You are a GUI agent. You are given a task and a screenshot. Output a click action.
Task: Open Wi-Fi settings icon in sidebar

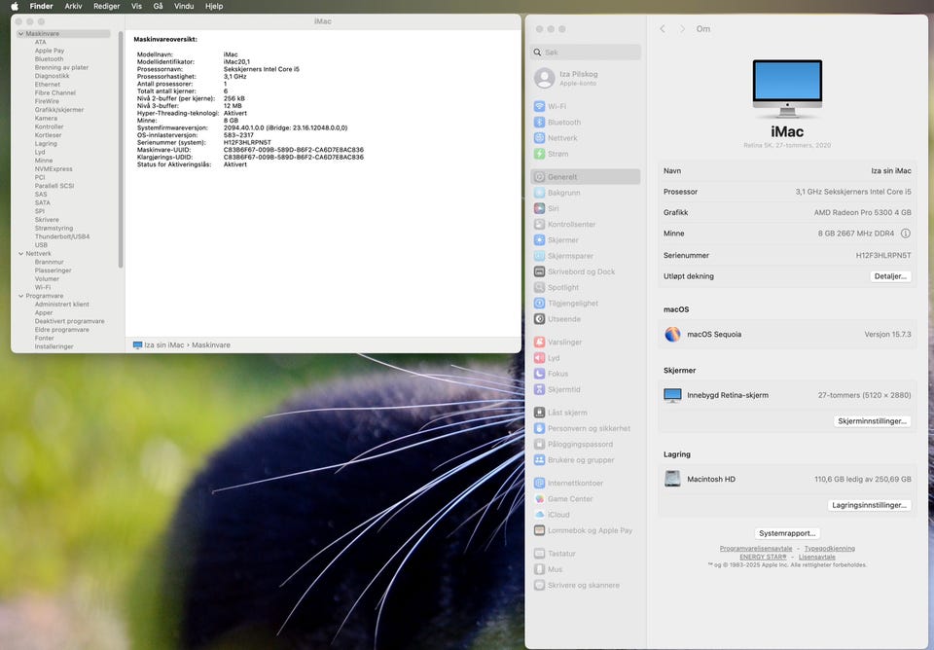tap(539, 106)
